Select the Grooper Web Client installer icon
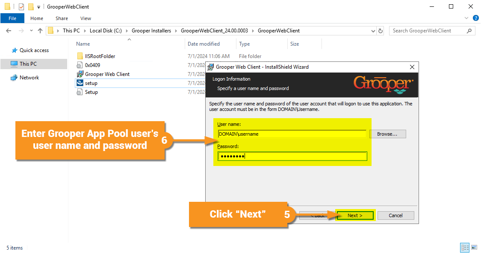 [x=80, y=74]
